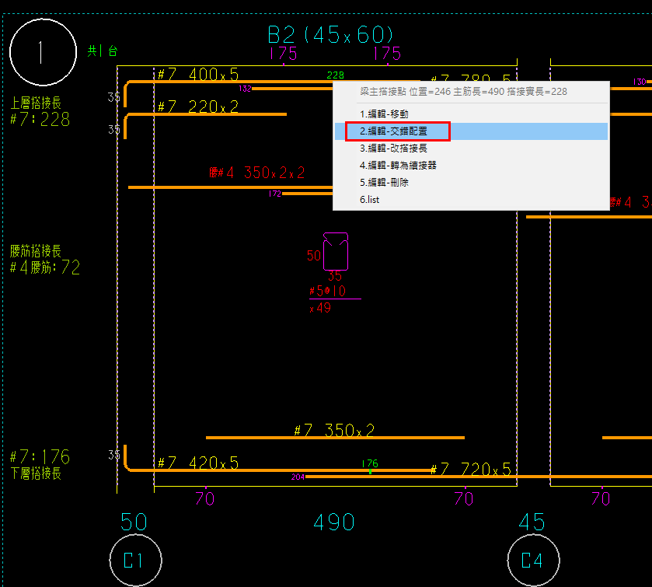Click waist lap value #4腰筋:72
Image resolution: width=652 pixels, height=587 pixels.
point(45,267)
